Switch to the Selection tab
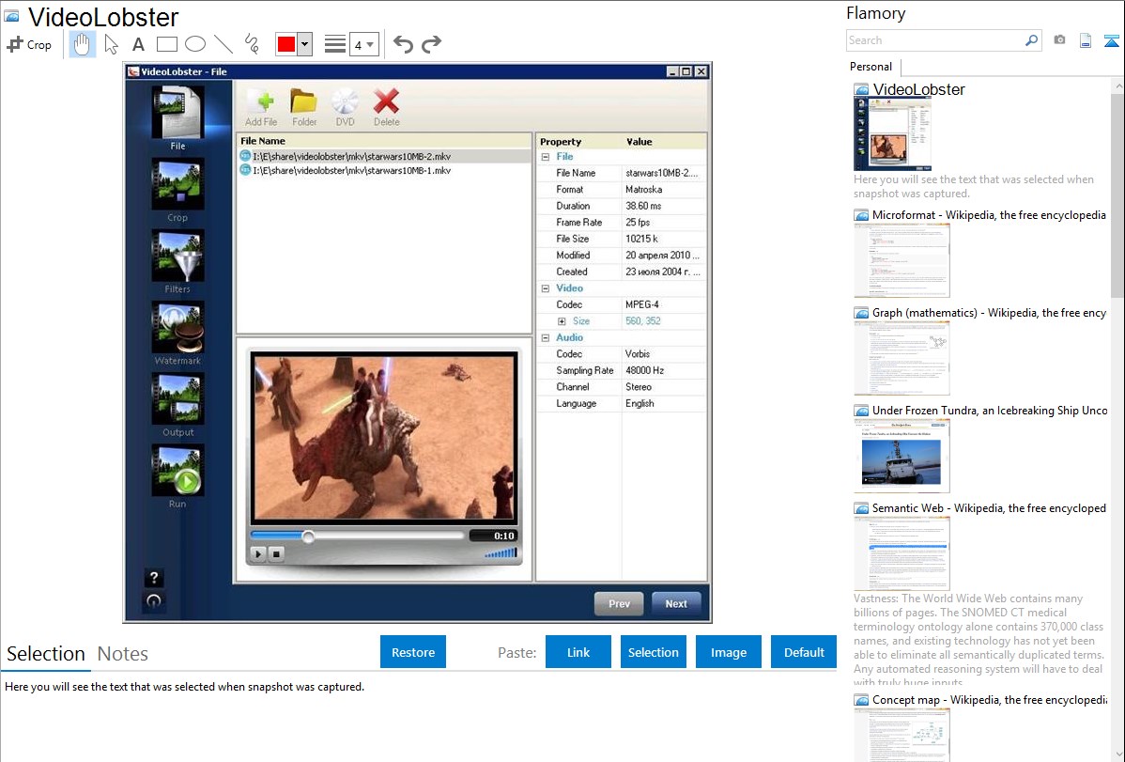Image resolution: width=1125 pixels, height=762 pixels. (46, 654)
